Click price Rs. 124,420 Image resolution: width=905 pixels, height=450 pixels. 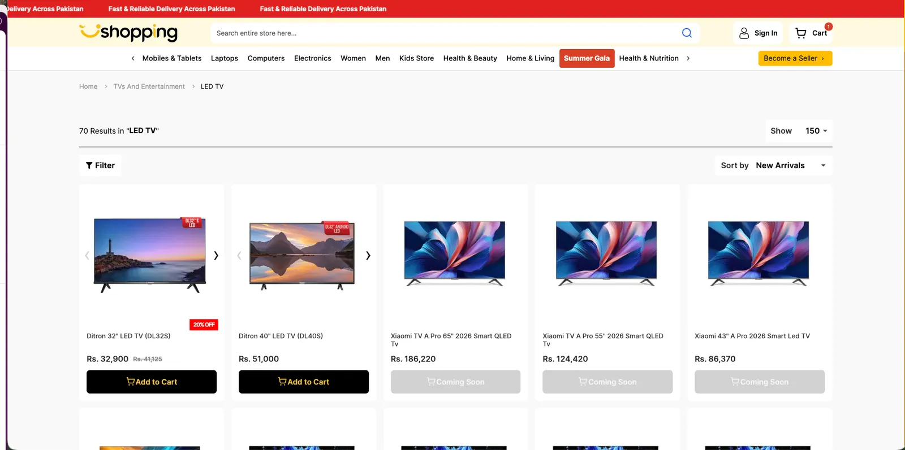(x=565, y=359)
